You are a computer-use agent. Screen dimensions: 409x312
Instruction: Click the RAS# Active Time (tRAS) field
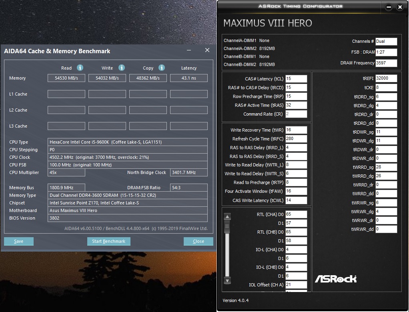[x=296, y=105]
